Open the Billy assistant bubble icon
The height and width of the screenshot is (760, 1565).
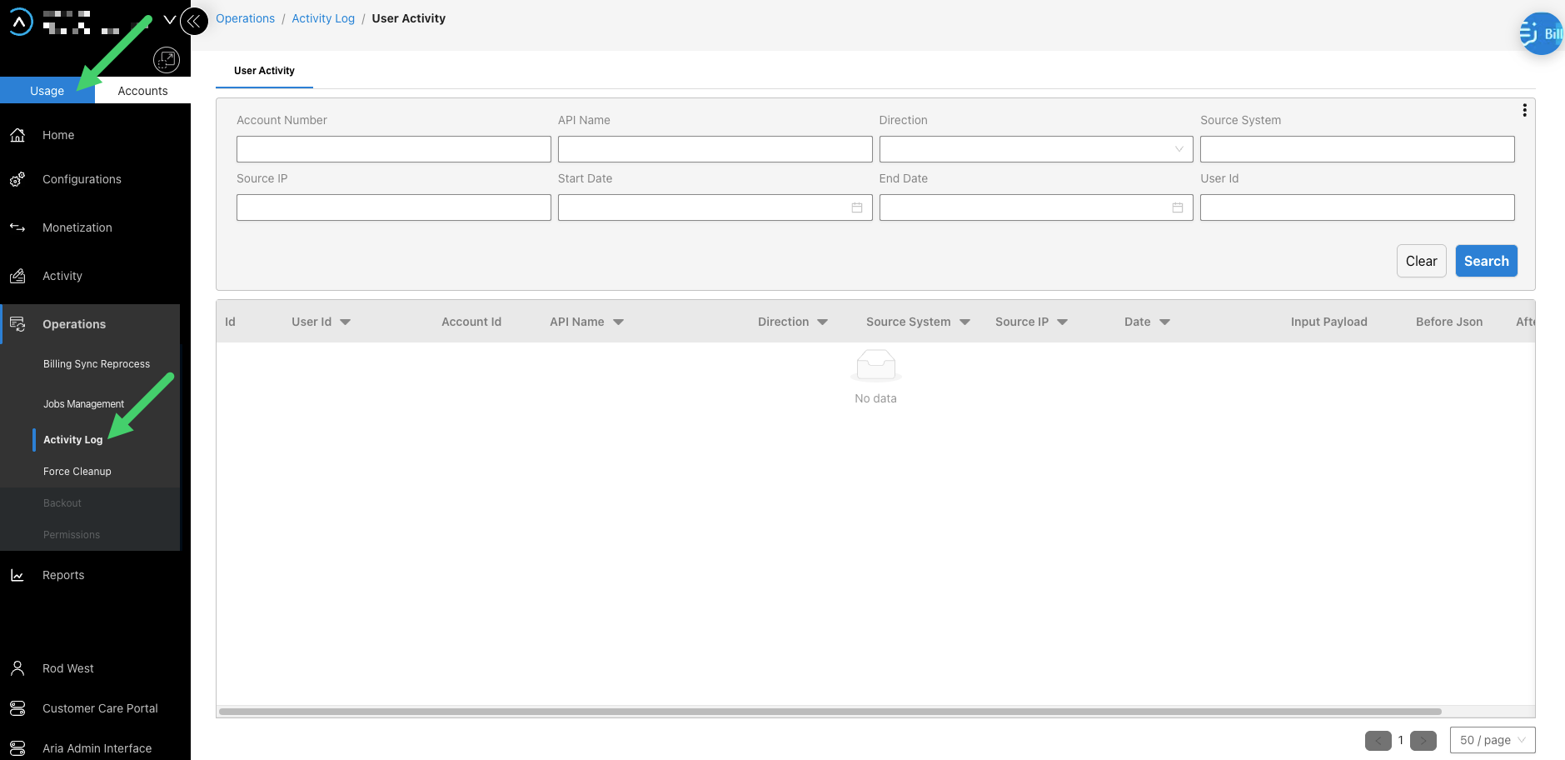tap(1541, 33)
